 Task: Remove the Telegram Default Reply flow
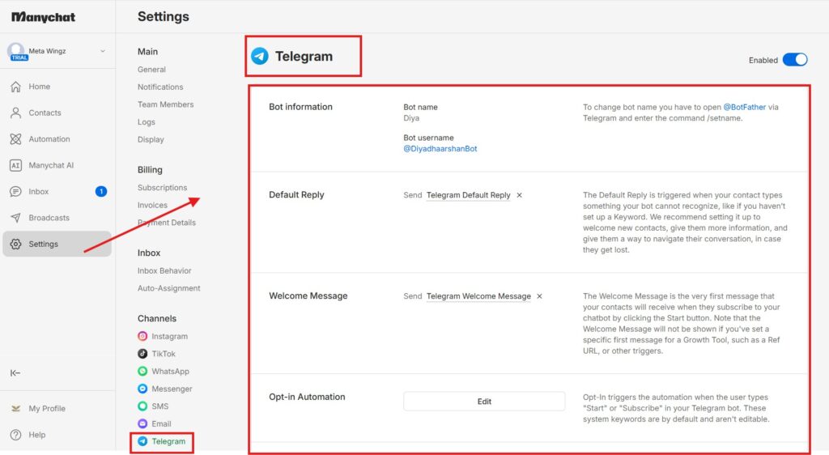[519, 195]
